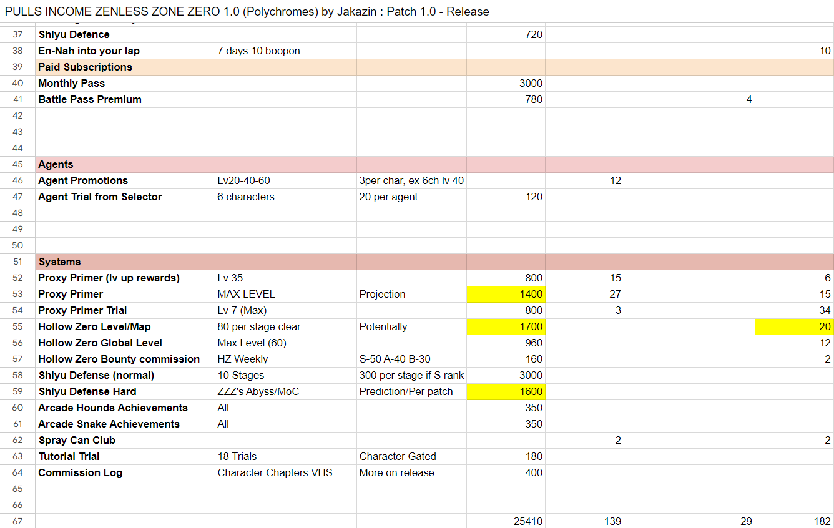Select the Battle Pass Premium cell
Image resolution: width=834 pixels, height=528 pixels.
tap(125, 99)
